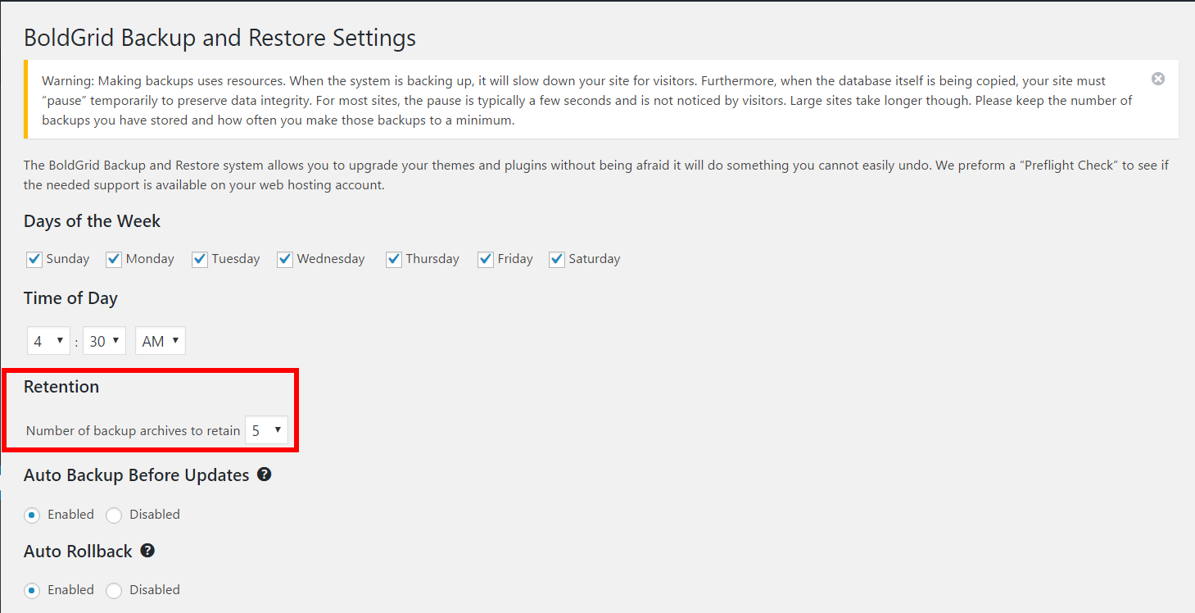This screenshot has width=1195, height=613.
Task: Open the Auto Rollback help icon
Action: coord(147,551)
